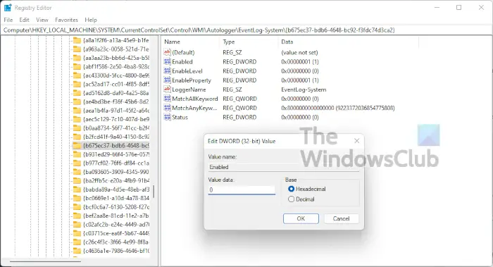Click the Enabled DWORD value icon
The width and height of the screenshot is (493, 267).
[168, 61]
